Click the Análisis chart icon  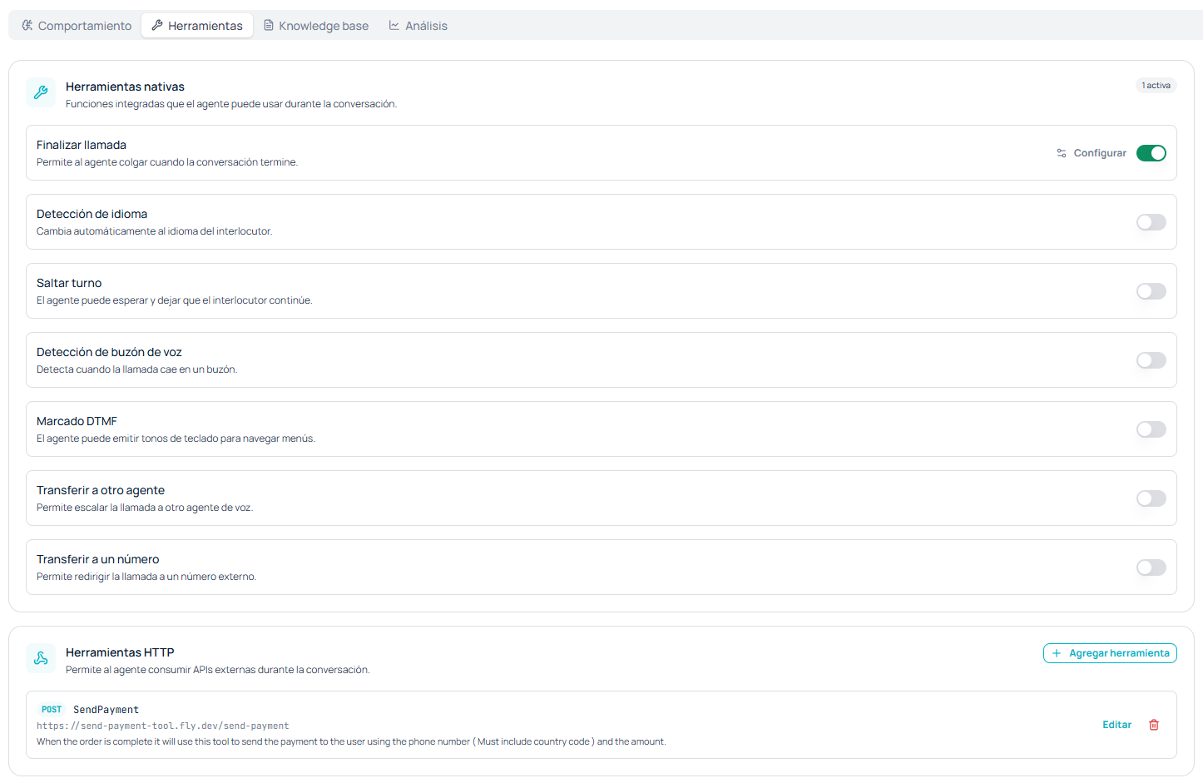click(394, 26)
